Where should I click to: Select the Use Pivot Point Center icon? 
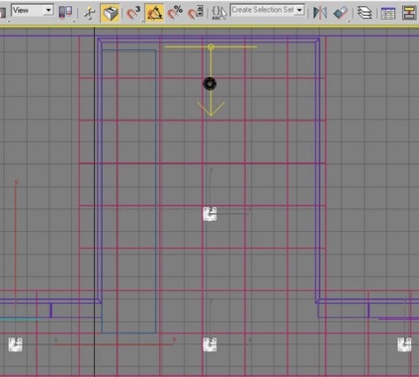tap(65, 13)
